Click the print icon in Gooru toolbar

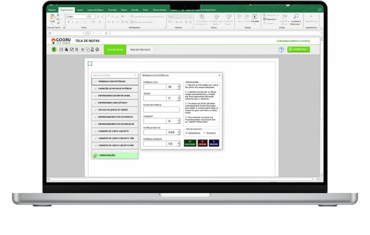click(x=97, y=50)
